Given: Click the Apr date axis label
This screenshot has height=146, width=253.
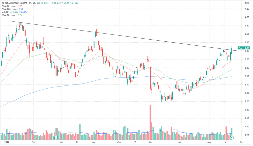Looking at the screenshot, I should (94, 142).
